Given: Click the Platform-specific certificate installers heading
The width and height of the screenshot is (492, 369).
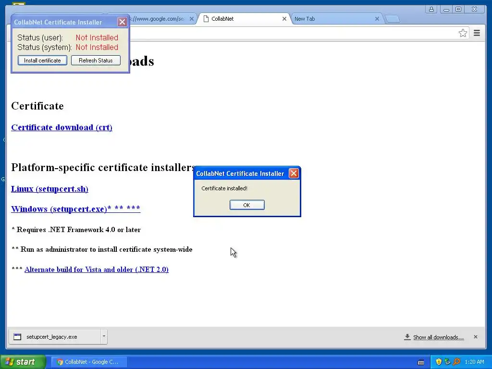Looking at the screenshot, I should point(103,168).
